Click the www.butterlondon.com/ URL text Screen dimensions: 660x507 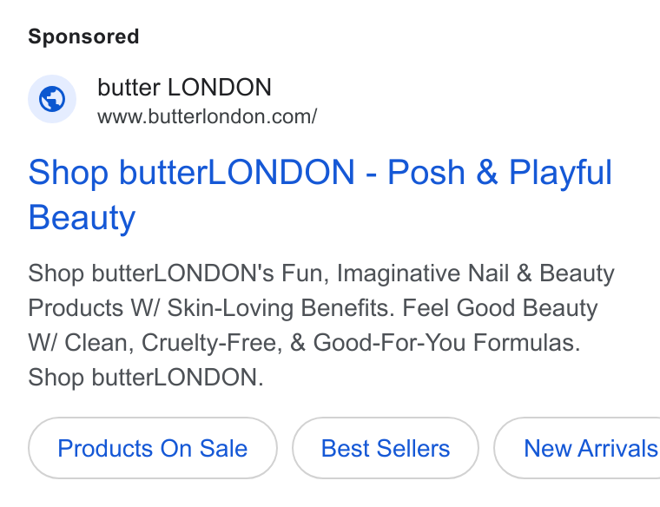click(x=207, y=116)
